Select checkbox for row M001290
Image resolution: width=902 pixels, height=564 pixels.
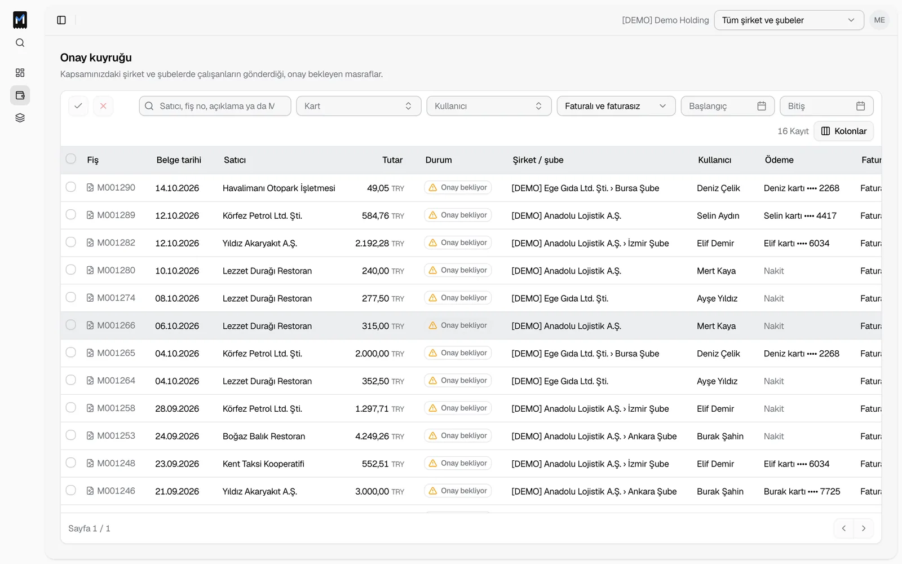[x=70, y=187]
